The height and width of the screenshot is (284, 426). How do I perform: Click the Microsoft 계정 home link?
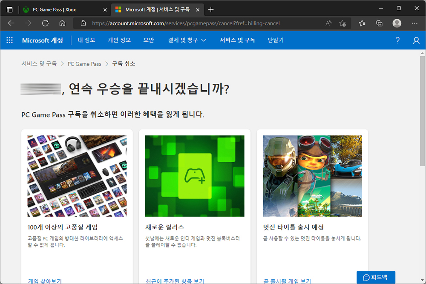tap(42, 40)
